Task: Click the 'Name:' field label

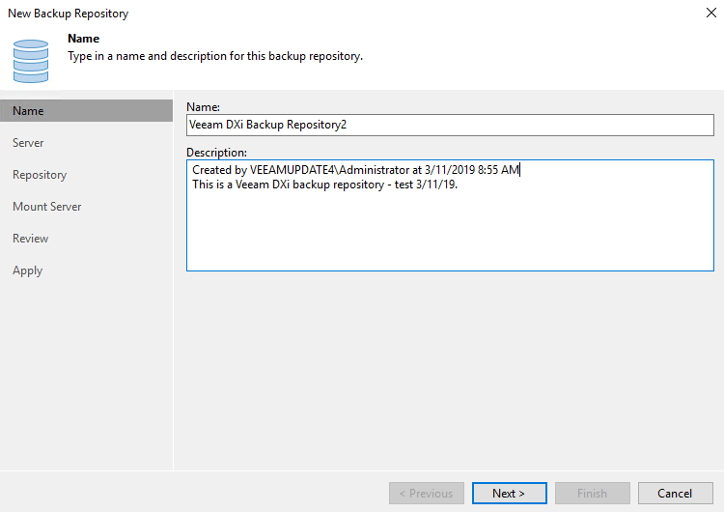Action: click(203, 106)
